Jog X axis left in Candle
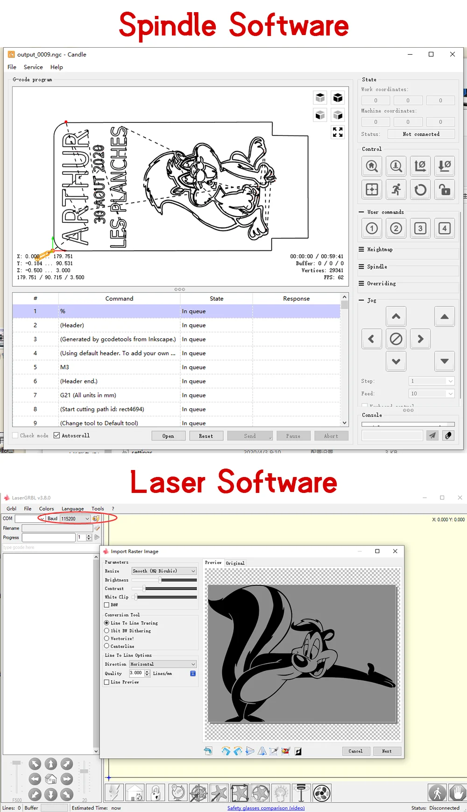467x812 pixels. click(372, 339)
